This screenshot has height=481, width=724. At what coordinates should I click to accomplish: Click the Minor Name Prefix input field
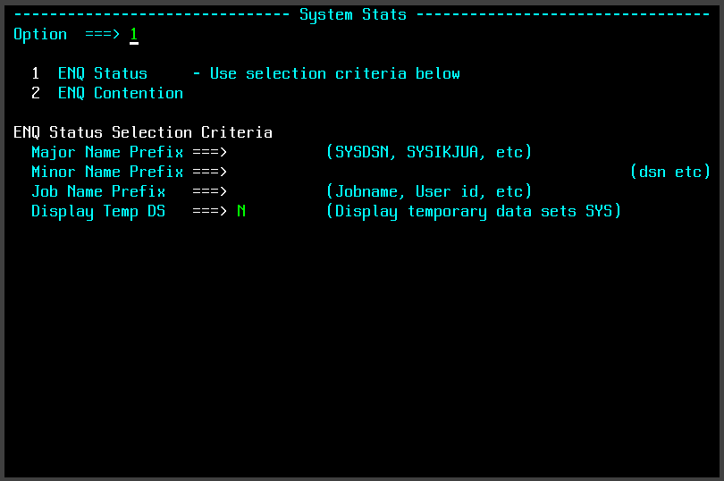(428, 172)
